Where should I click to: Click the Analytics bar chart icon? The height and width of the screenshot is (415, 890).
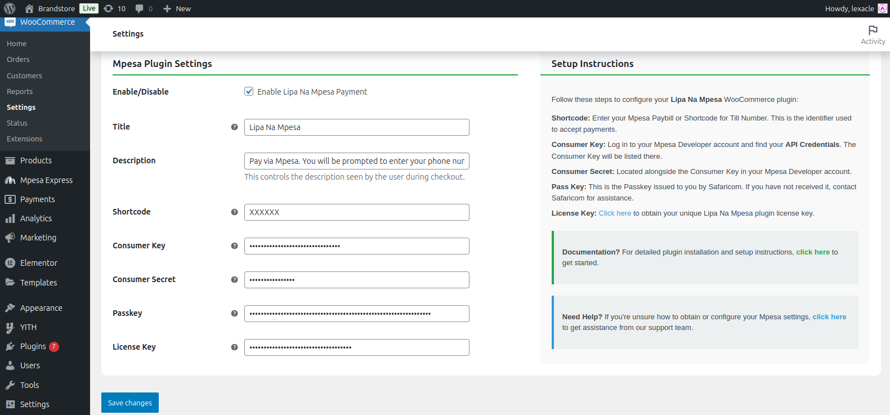10,218
